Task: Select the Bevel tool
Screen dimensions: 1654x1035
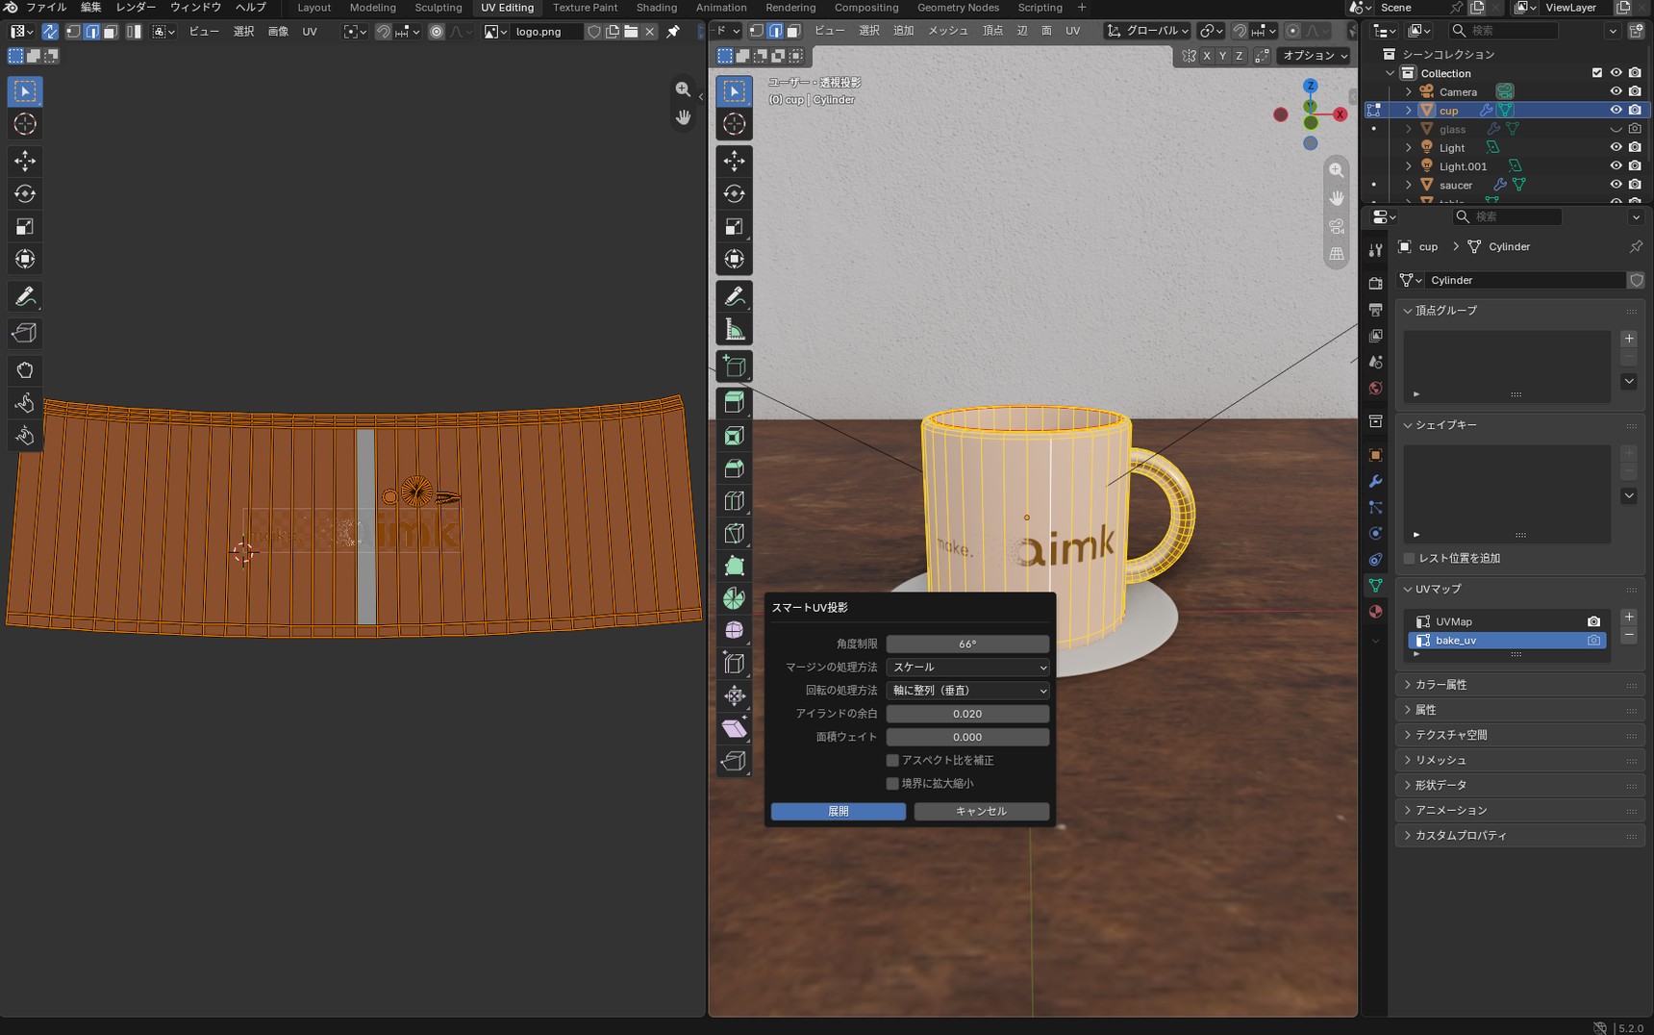Action: coord(735,468)
